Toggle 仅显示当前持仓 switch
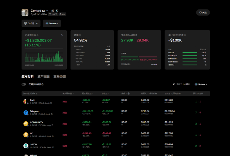This screenshot has width=230, height=156. [24, 84]
